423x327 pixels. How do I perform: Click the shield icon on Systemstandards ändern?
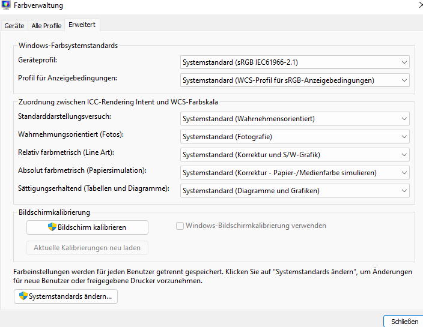23,296
